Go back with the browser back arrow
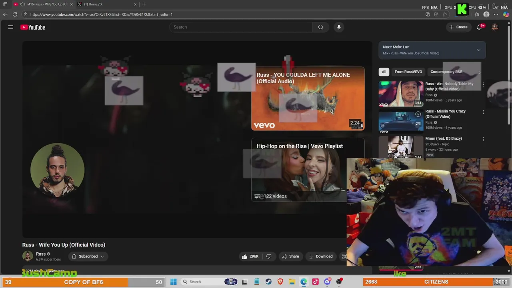 [5, 14]
